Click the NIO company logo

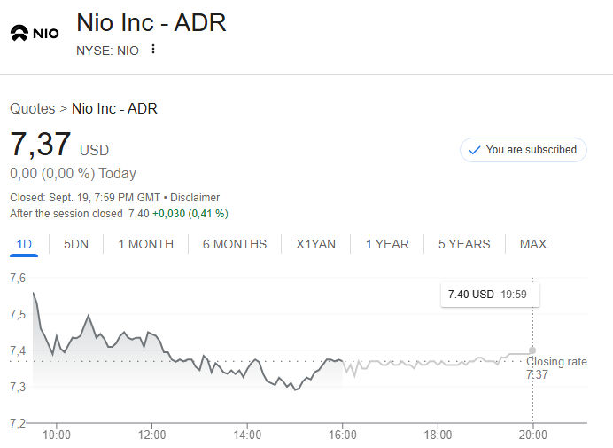click(x=35, y=33)
